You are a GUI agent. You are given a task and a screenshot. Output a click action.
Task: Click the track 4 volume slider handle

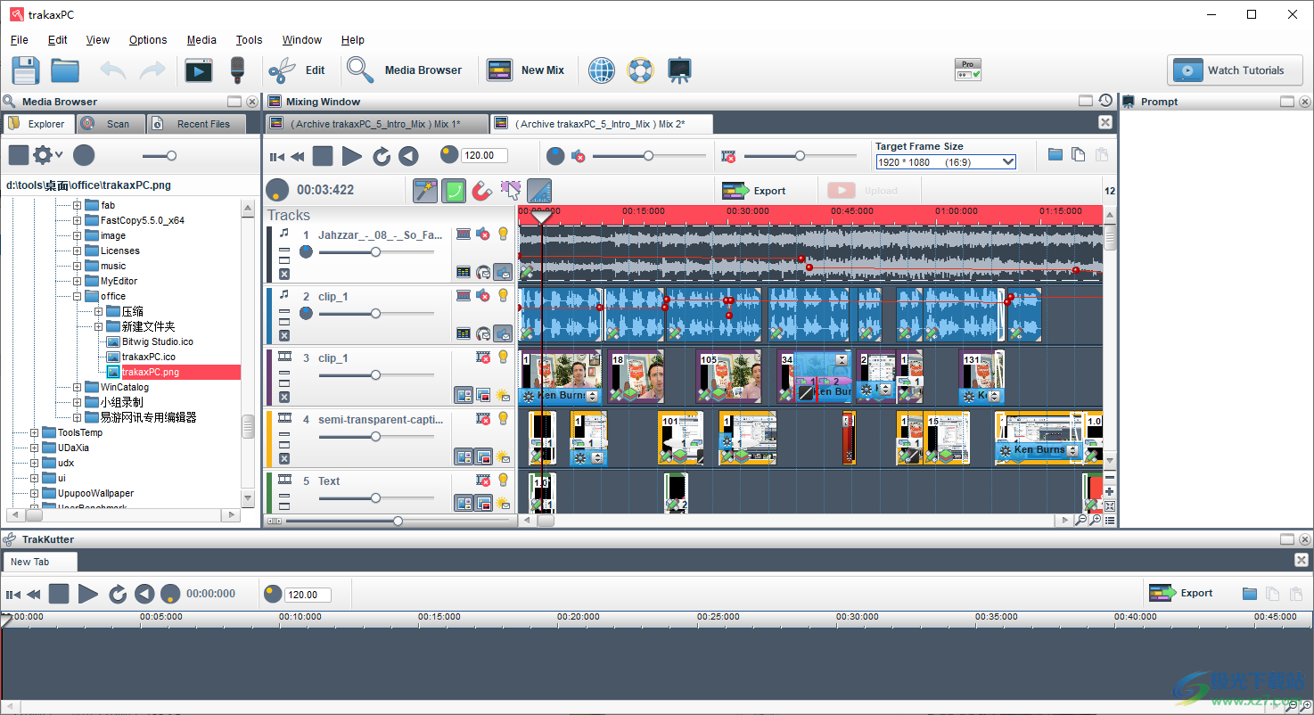tap(375, 437)
